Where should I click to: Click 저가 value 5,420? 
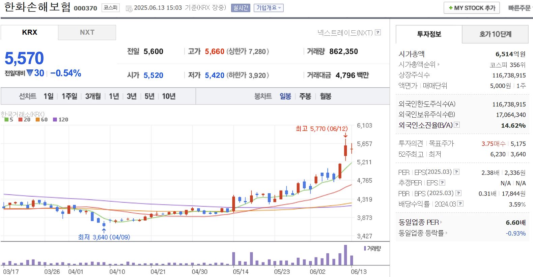click(215, 75)
